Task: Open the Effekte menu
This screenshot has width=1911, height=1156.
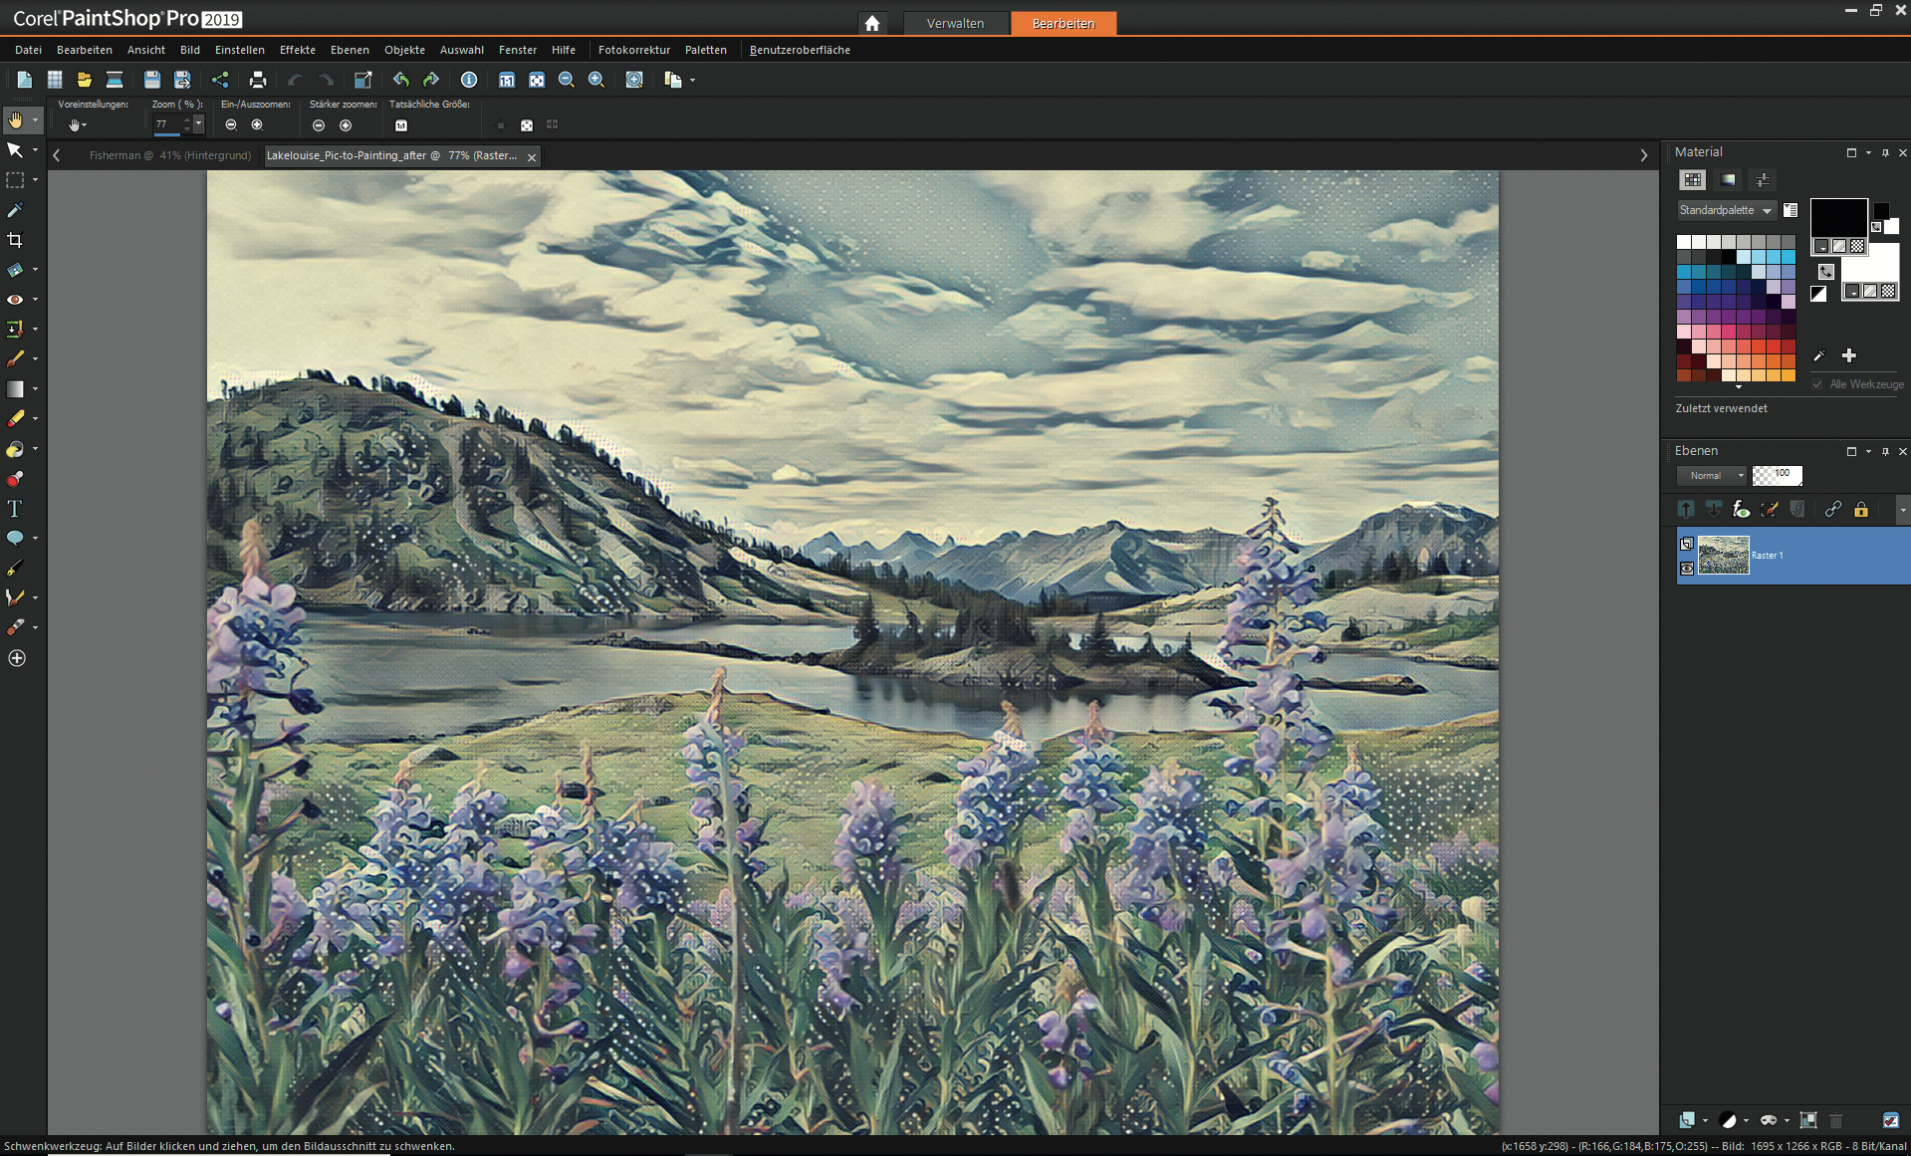Action: pos(297,50)
